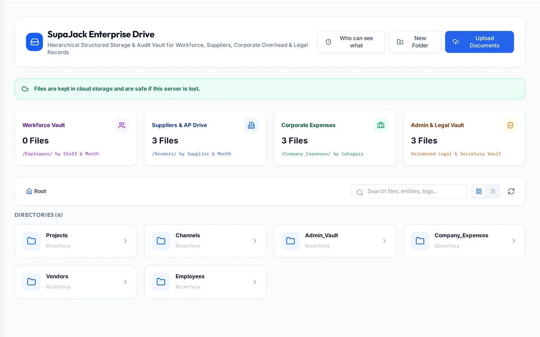Expand the Admin_Vault directory chevron
Screen dimensions: 540x337
pyautogui.click(x=384, y=241)
